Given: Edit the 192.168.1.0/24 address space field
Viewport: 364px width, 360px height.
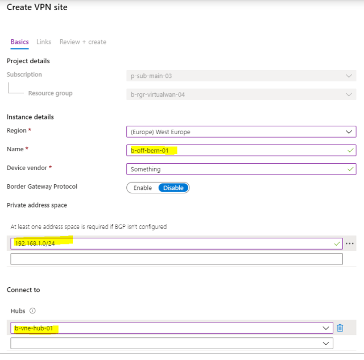Looking at the screenshot, I should coord(171,244).
